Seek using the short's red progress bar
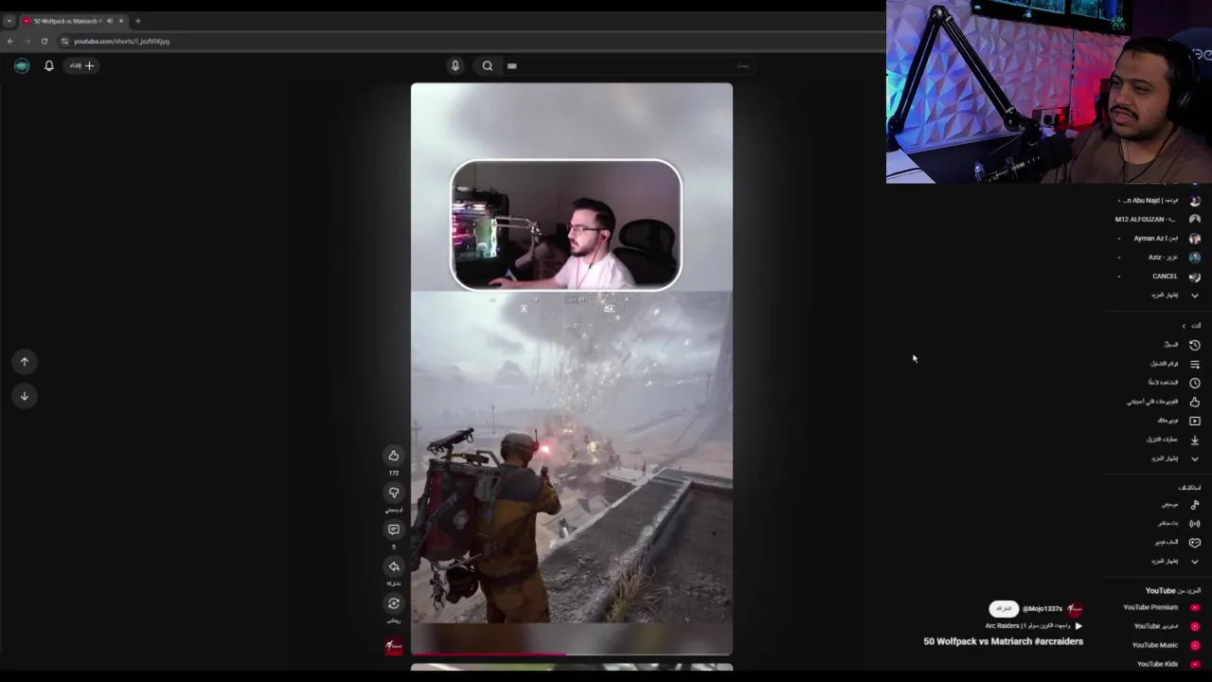Image resolution: width=1212 pixels, height=682 pixels. [x=572, y=654]
